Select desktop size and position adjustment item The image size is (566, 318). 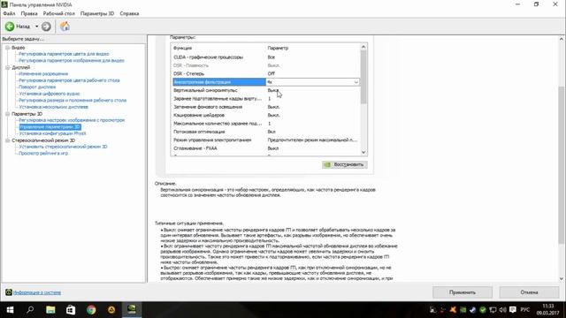[73, 100]
